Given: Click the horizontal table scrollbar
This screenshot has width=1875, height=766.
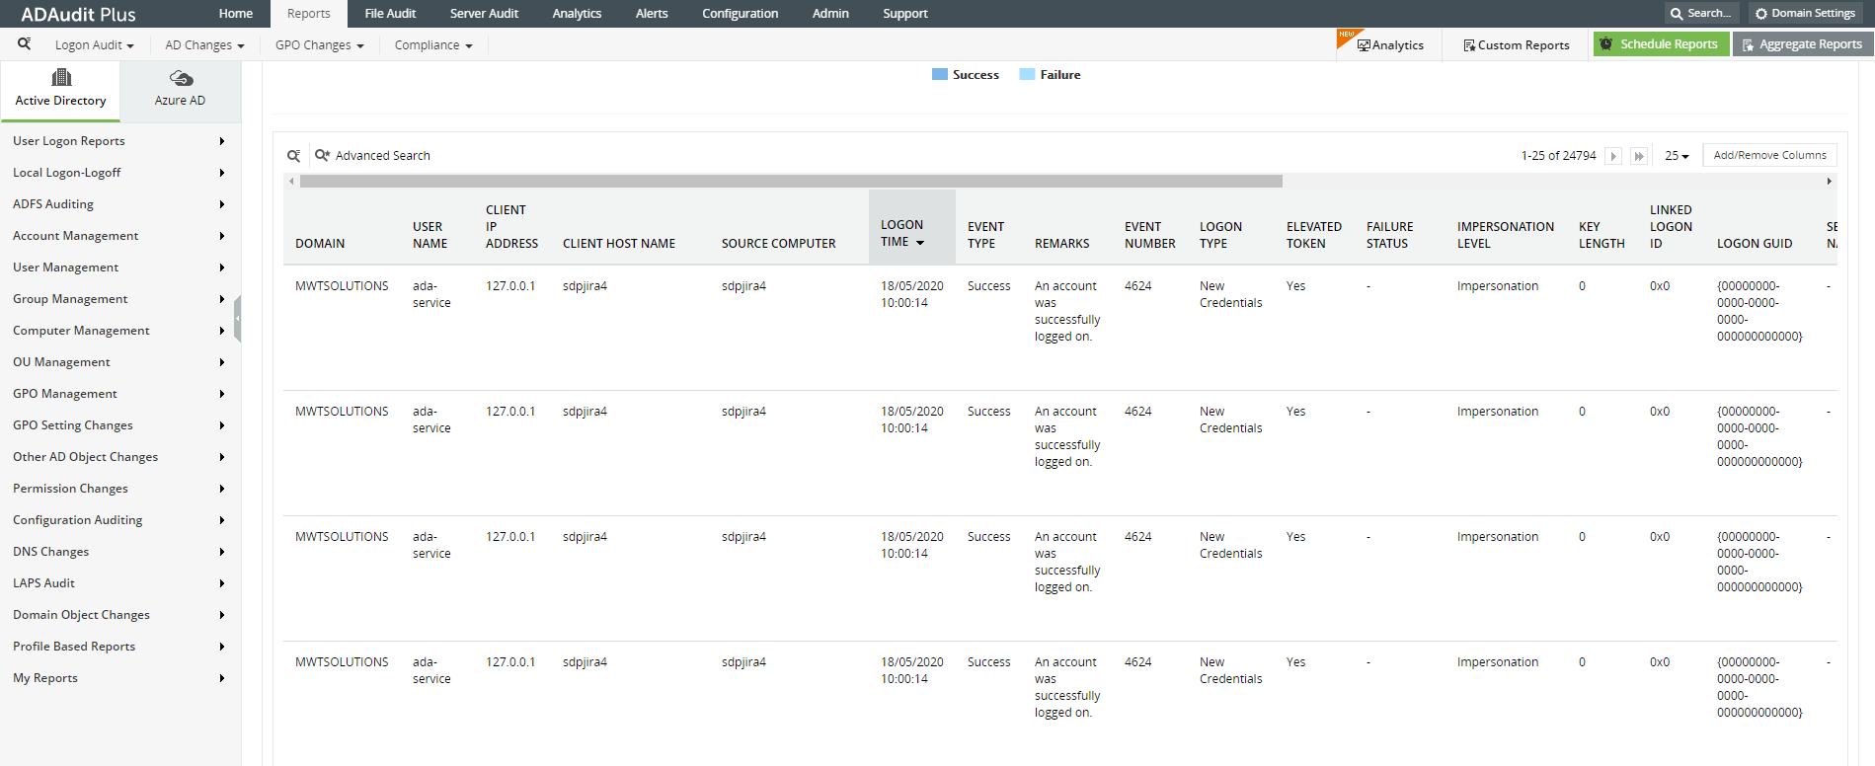Looking at the screenshot, I should tap(790, 182).
